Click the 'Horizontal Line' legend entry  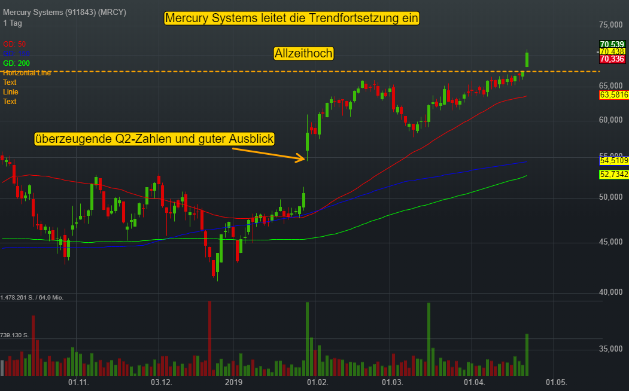tap(27, 73)
